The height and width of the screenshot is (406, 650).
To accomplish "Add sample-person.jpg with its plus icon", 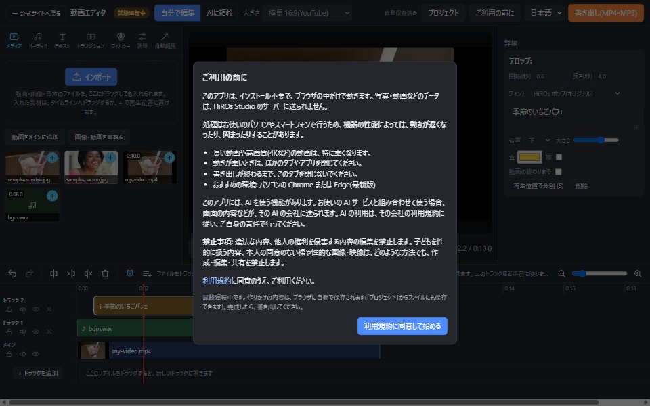I will tap(110, 158).
